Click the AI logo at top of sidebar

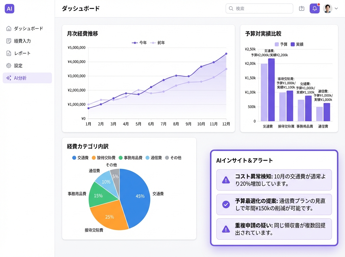coord(9,9)
